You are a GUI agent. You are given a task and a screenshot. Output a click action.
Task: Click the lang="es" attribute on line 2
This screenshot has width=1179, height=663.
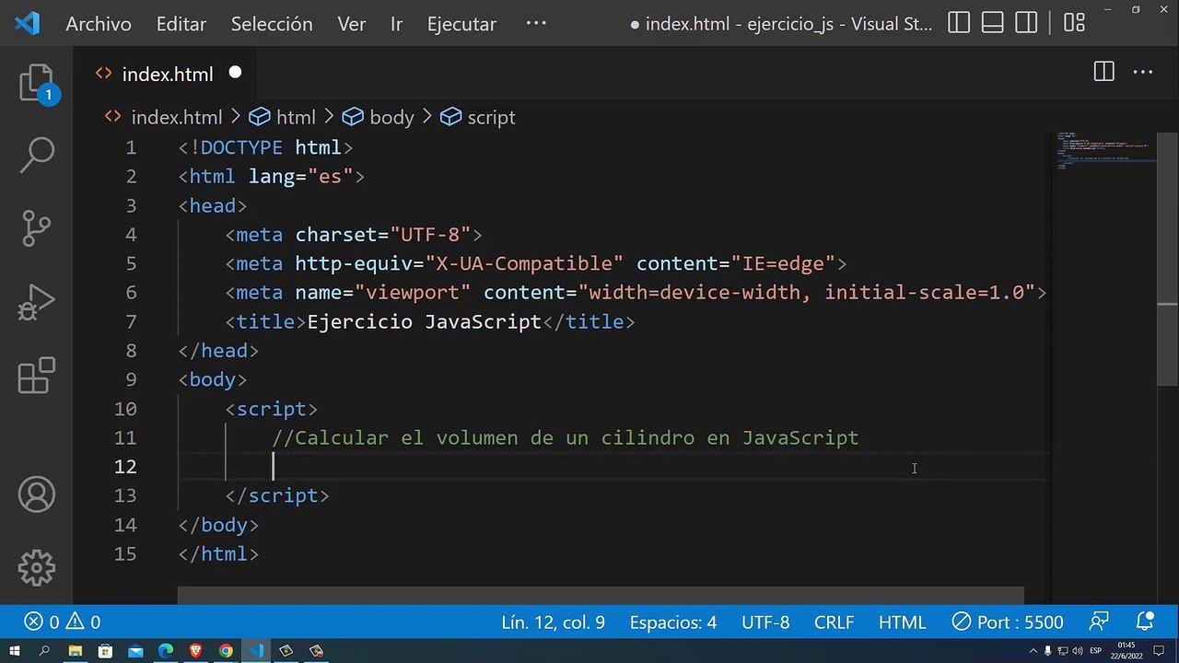(x=300, y=176)
